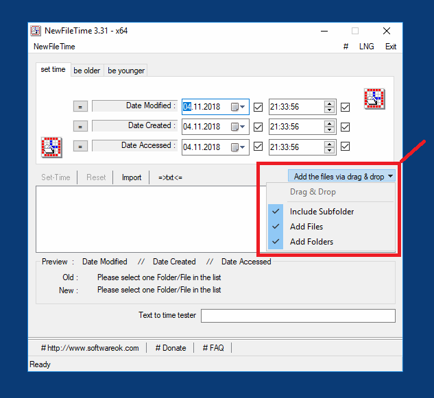
Task: Switch to the be younger tab
Action: [x=126, y=71]
